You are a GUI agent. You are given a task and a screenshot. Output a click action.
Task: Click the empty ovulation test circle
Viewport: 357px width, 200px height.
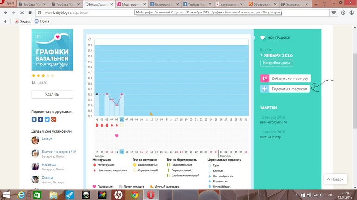tap(122, 125)
